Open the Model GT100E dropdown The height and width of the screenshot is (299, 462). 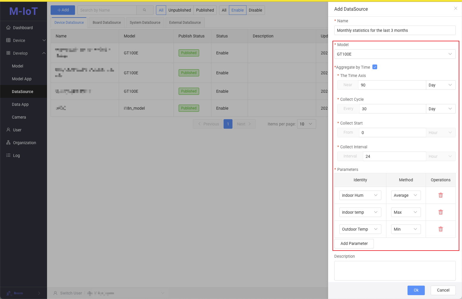pos(394,54)
